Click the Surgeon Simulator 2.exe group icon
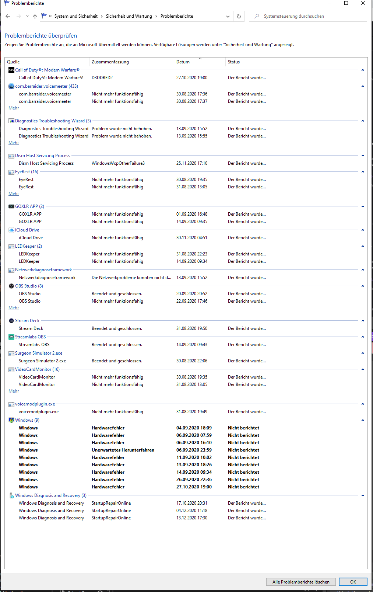 tap(11, 353)
